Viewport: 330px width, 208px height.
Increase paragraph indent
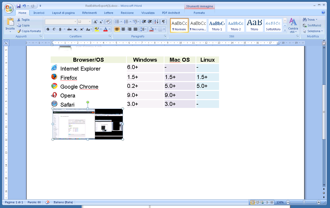[x=150, y=22]
